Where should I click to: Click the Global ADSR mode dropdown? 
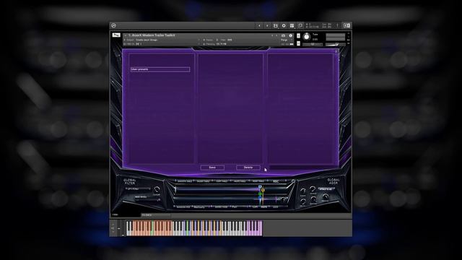click(x=326, y=189)
